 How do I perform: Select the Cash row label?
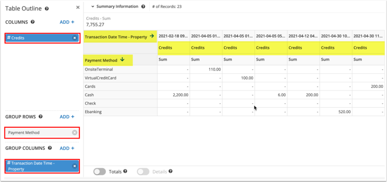coord(90,95)
